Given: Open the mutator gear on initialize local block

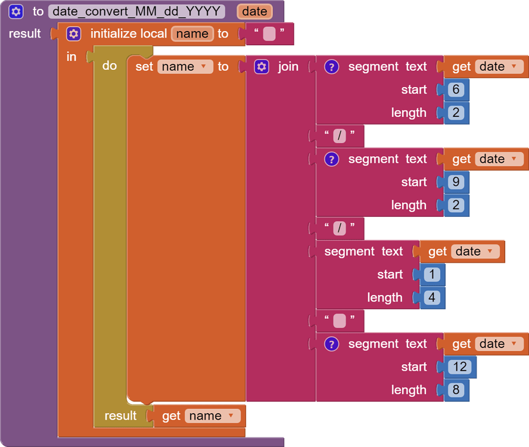Looking at the screenshot, I should click(x=73, y=34).
